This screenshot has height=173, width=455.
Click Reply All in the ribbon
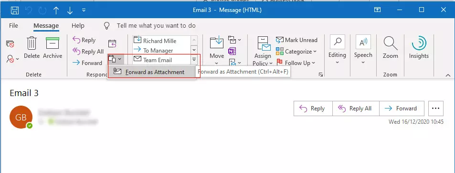(x=88, y=52)
